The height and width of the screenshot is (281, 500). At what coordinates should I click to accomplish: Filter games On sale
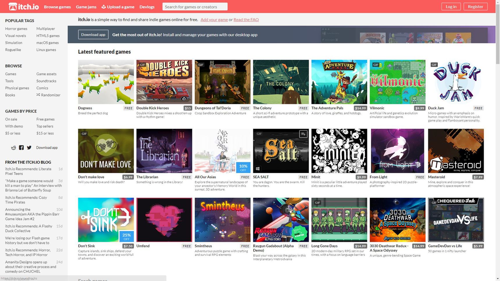11,119
